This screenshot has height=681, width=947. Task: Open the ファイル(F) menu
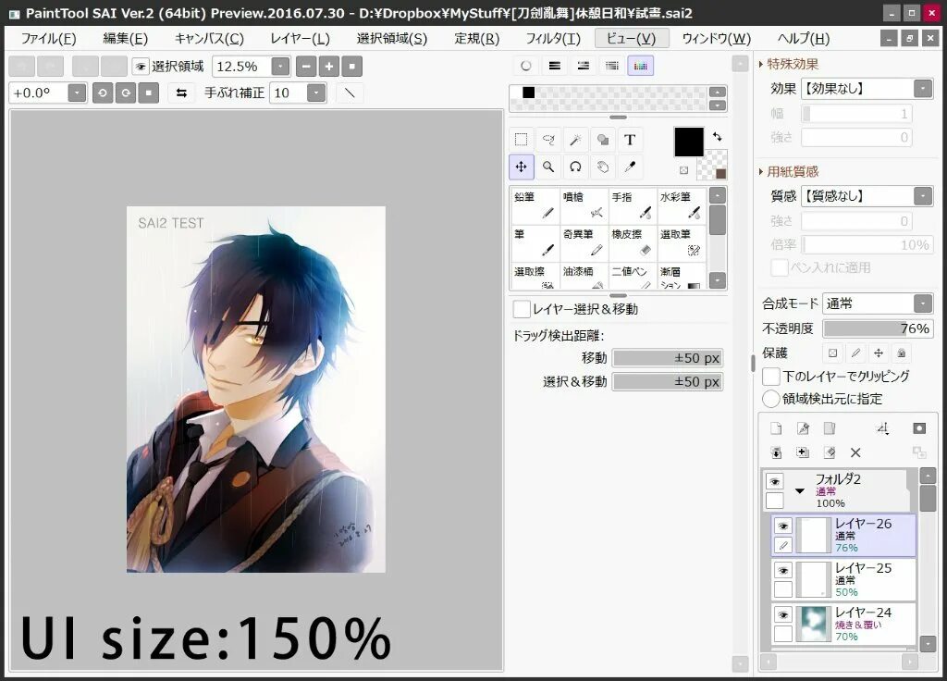48,39
